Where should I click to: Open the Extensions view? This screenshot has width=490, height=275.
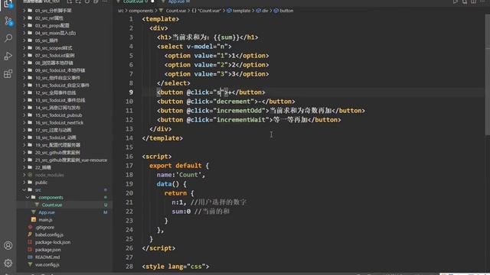[x=8, y=74]
